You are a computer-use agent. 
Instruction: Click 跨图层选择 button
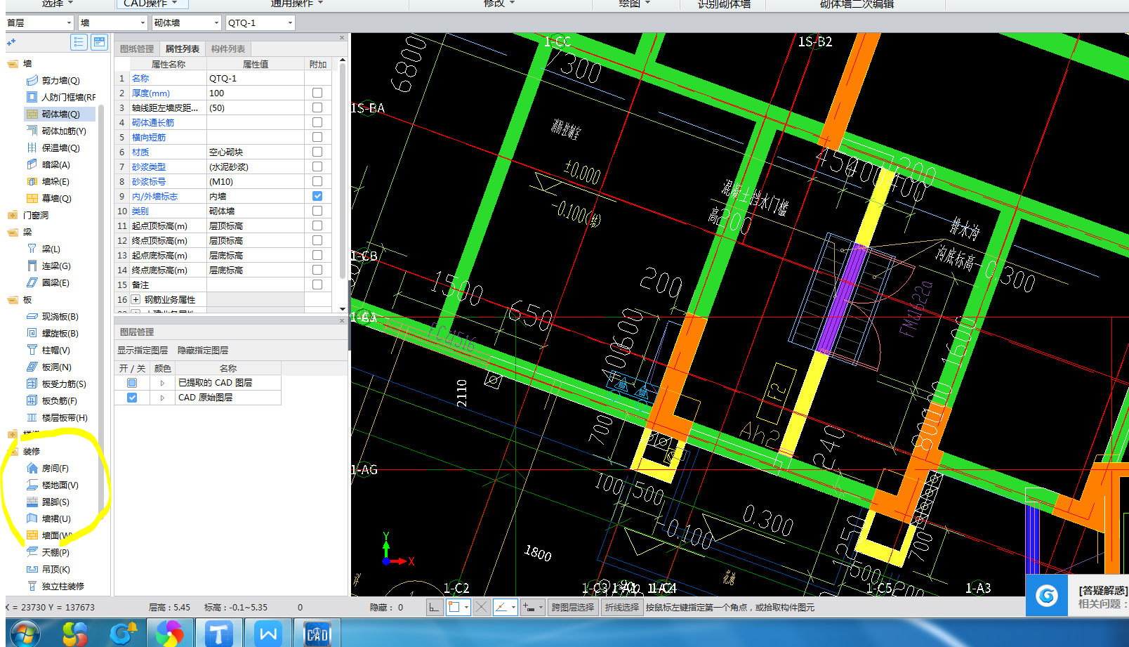click(x=573, y=607)
